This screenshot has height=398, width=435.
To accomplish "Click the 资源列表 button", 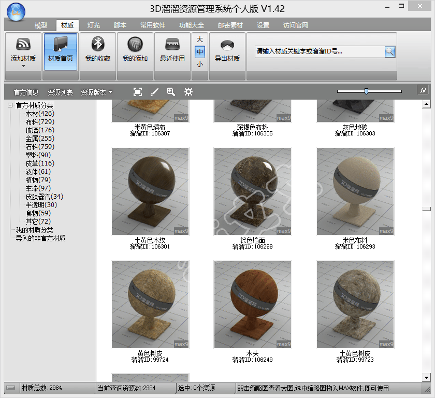I will tap(60, 92).
